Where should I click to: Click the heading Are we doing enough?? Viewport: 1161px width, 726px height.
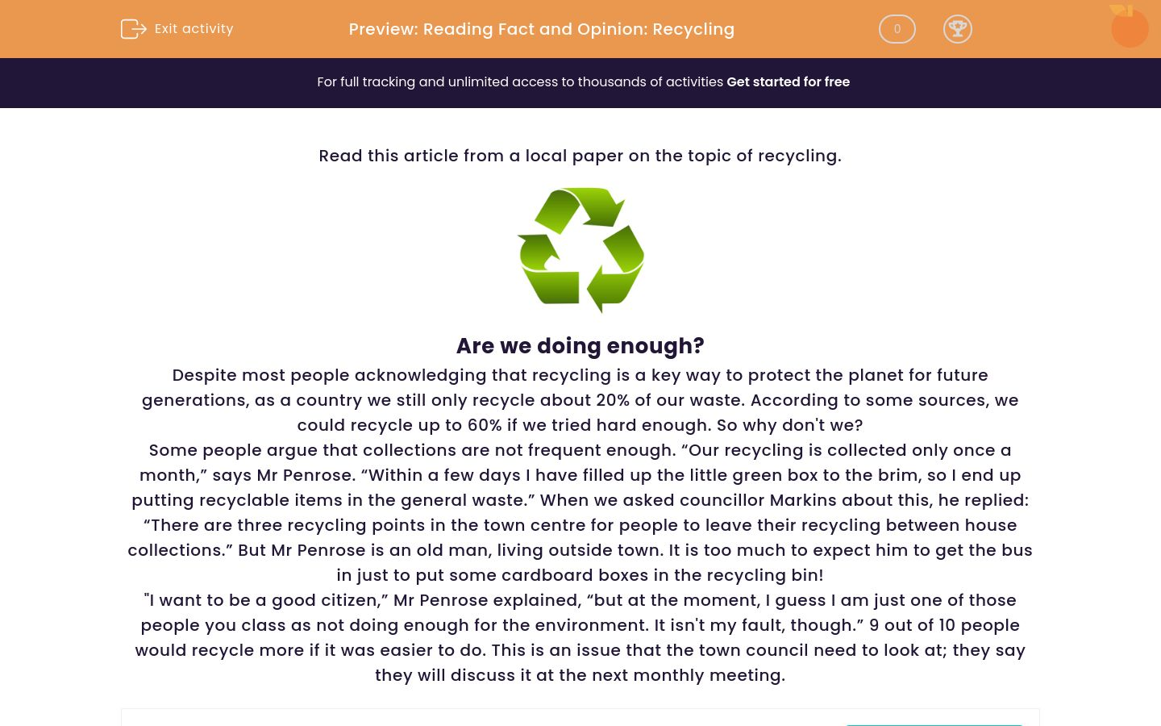tap(580, 346)
